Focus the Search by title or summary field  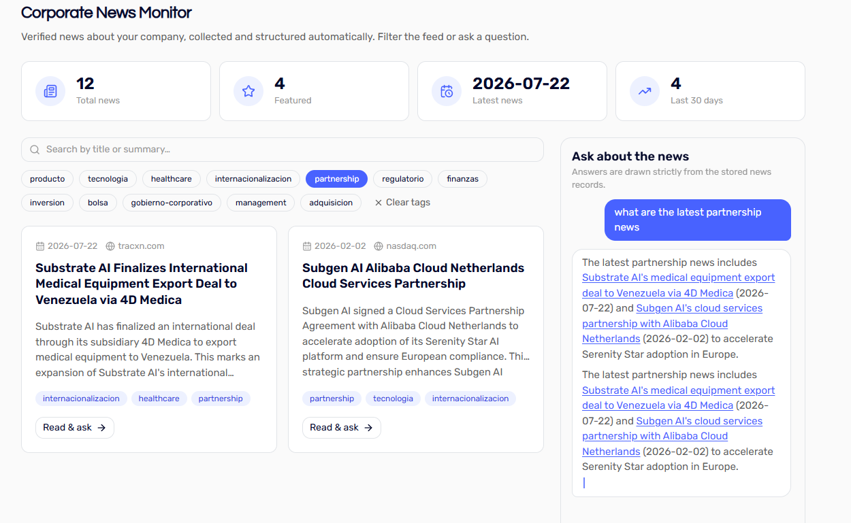283,150
